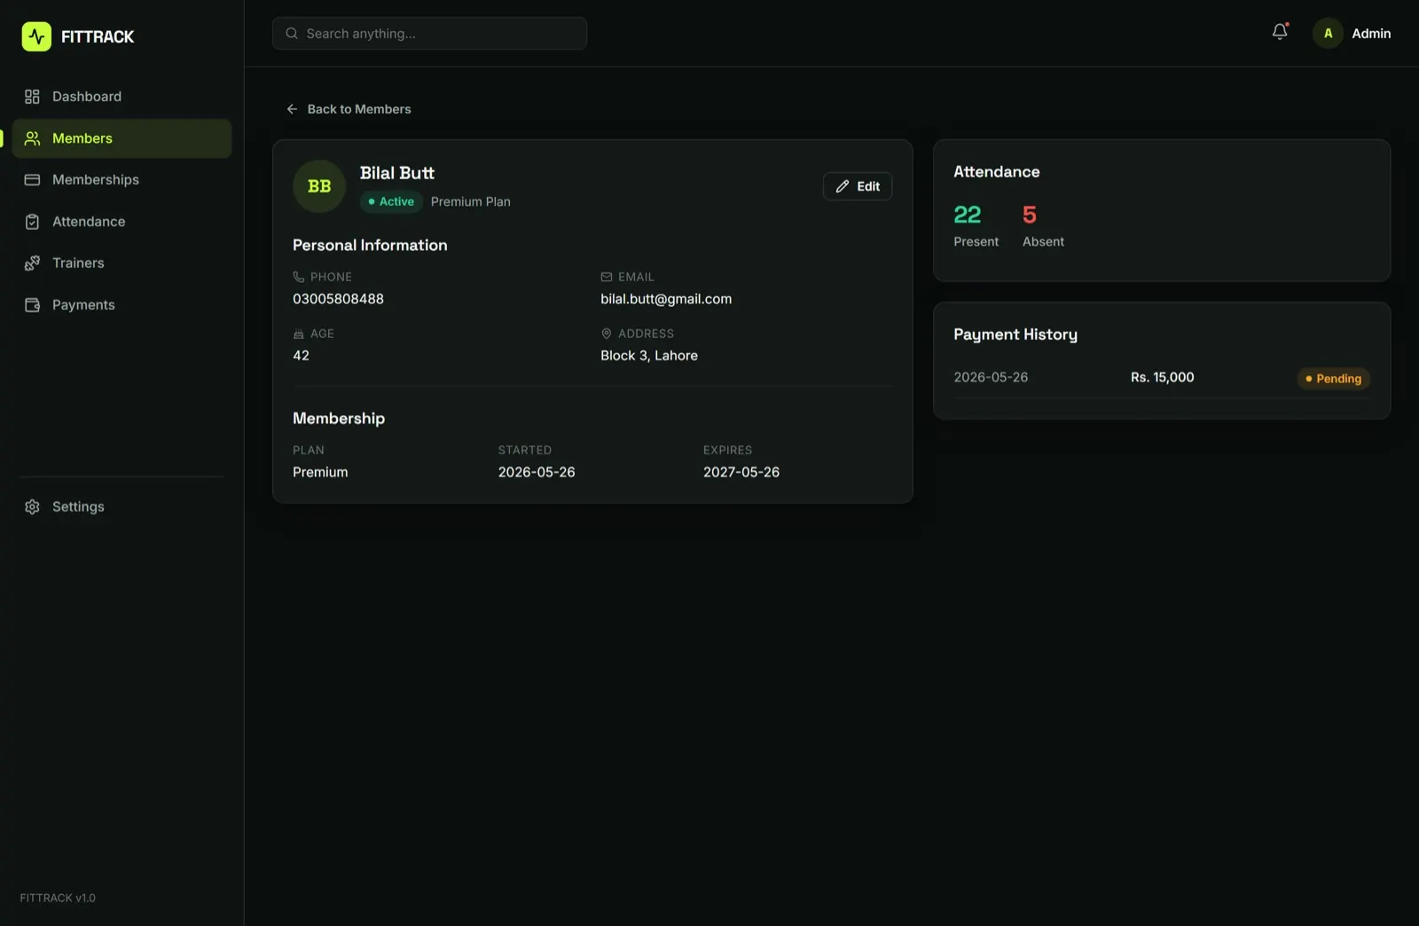
Task: Click the Attendance clipboard icon
Action: [x=32, y=222]
